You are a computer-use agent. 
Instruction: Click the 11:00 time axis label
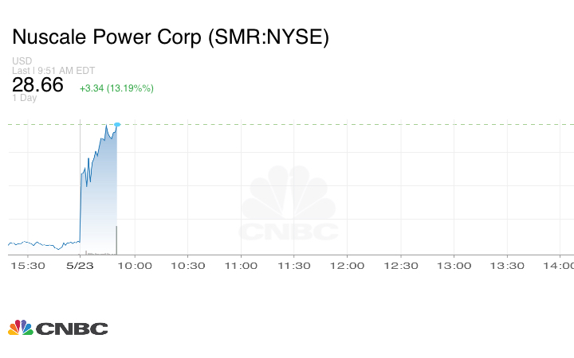[241, 267]
